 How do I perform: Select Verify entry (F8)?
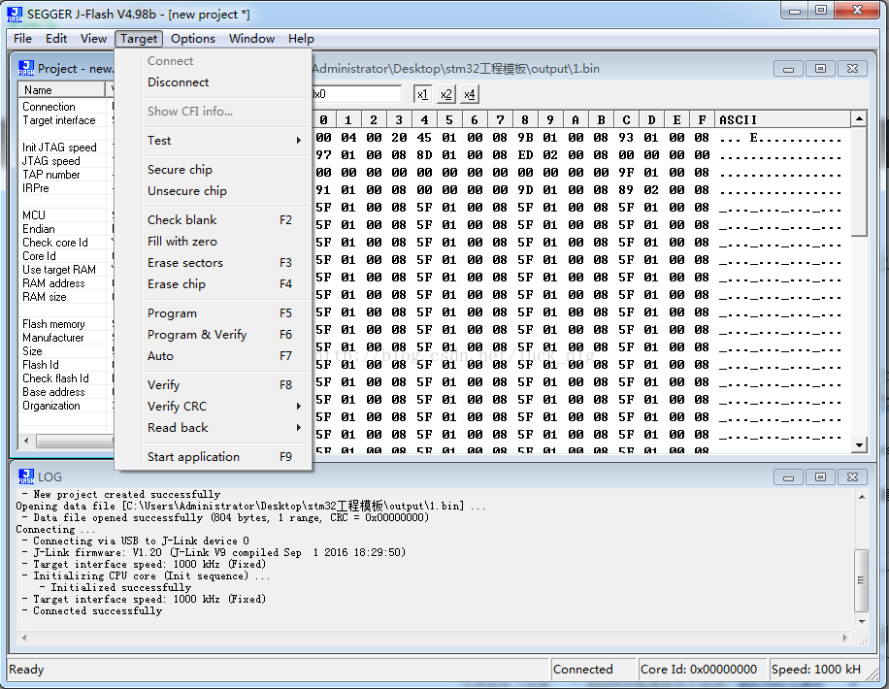tap(226, 385)
